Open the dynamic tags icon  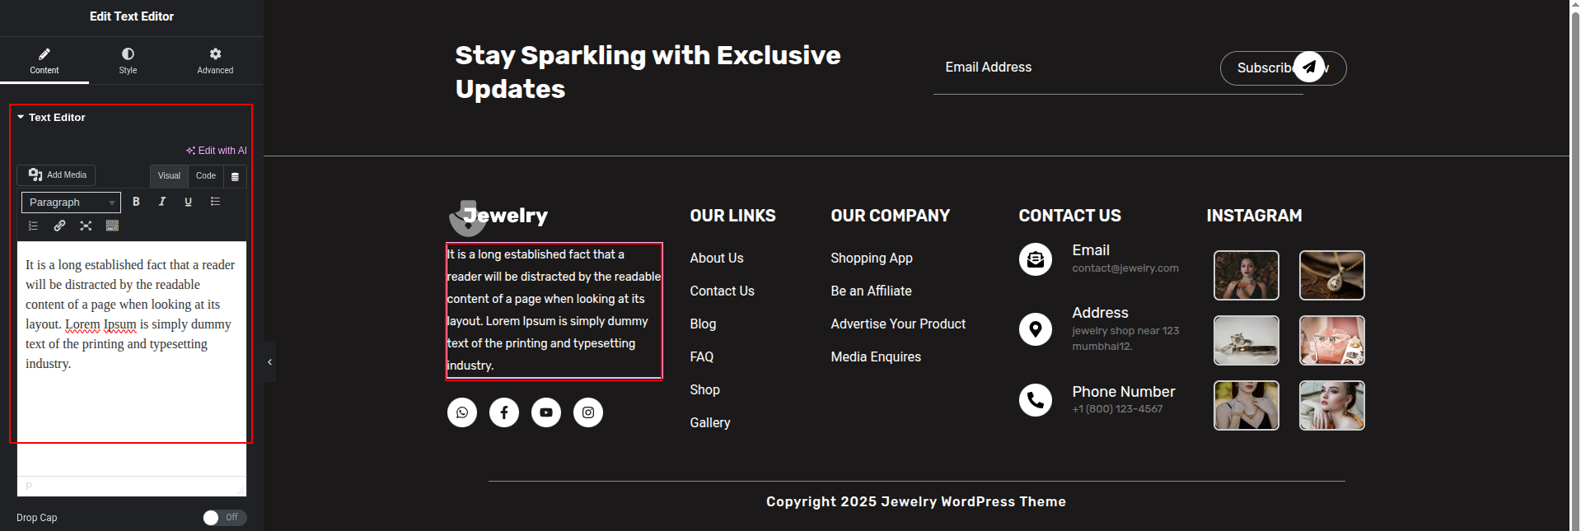tap(235, 176)
